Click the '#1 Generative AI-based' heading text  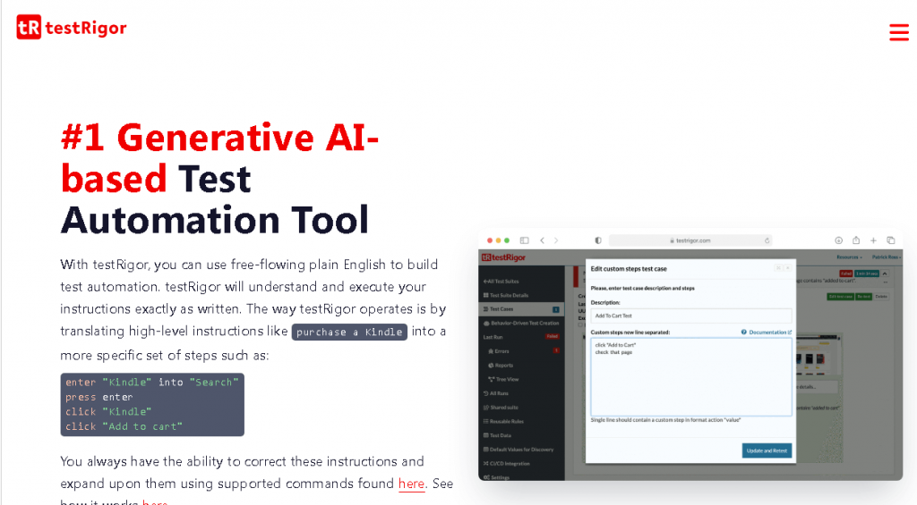pyautogui.click(x=219, y=157)
